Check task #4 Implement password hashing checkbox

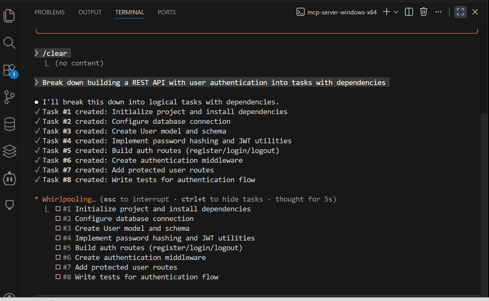58,238
